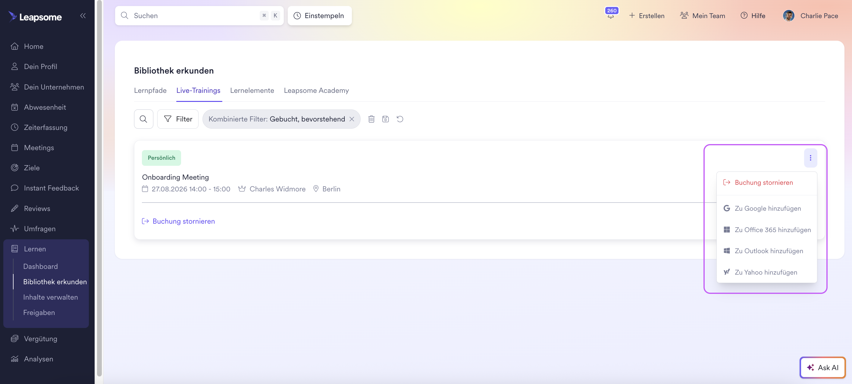Open the Filter dropdown button
Screen dimensions: 852x384
click(x=178, y=119)
